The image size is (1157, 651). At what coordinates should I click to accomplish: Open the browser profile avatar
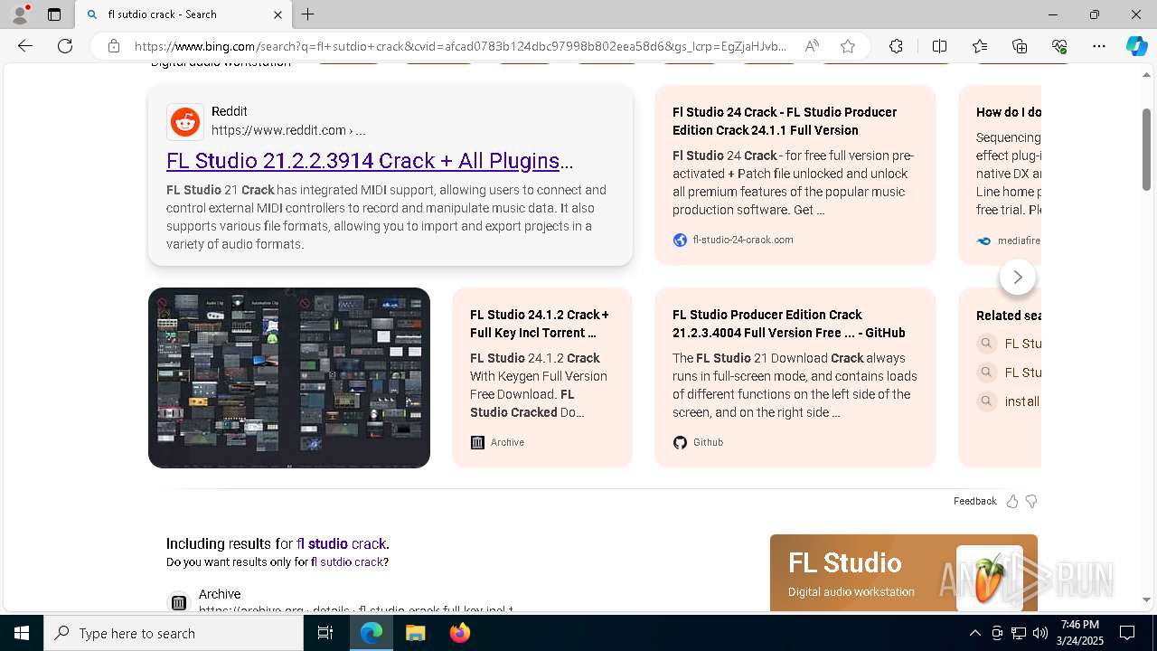tap(19, 14)
